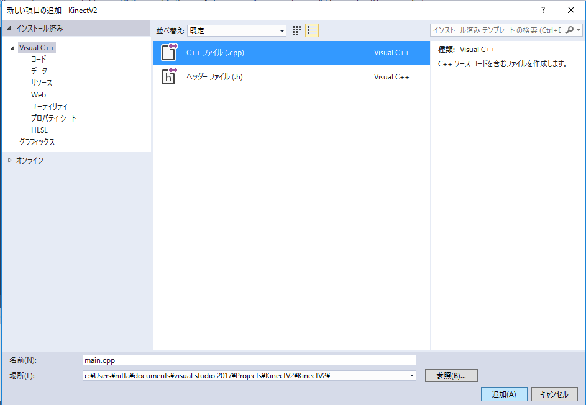Select the コード category
This screenshot has width=586, height=405.
(x=39, y=59)
